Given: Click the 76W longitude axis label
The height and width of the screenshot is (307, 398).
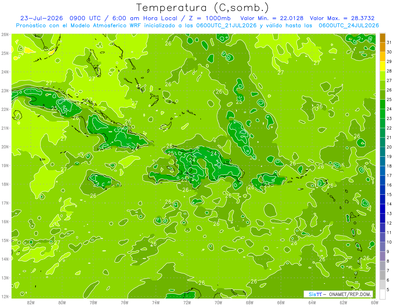Looking at the screenshot, I should pyautogui.click(x=124, y=302).
